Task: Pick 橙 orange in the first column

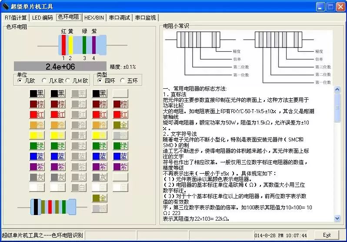Action: coord(37,125)
